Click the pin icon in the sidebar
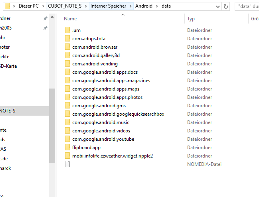Screen dimensions: 259x197 (45, 18)
